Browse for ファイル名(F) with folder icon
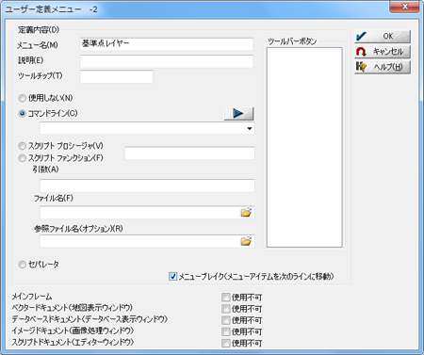Image resolution: width=424 pixels, height=355 pixels. click(x=246, y=213)
